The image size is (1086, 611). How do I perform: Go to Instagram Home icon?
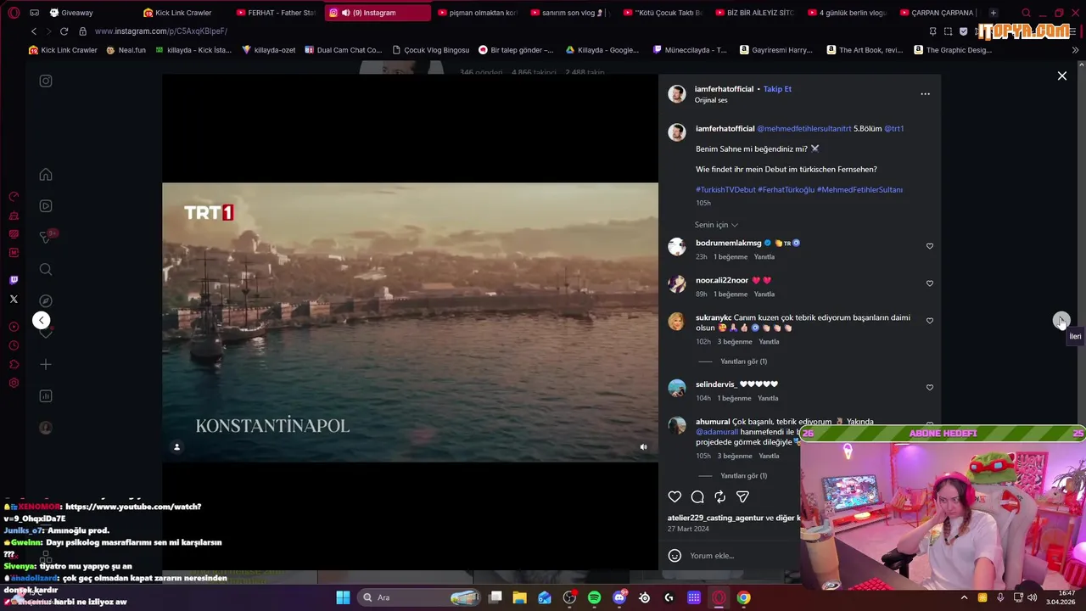(x=46, y=175)
